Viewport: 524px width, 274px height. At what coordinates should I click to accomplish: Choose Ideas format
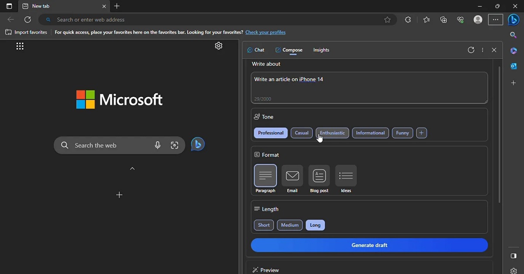click(x=346, y=179)
